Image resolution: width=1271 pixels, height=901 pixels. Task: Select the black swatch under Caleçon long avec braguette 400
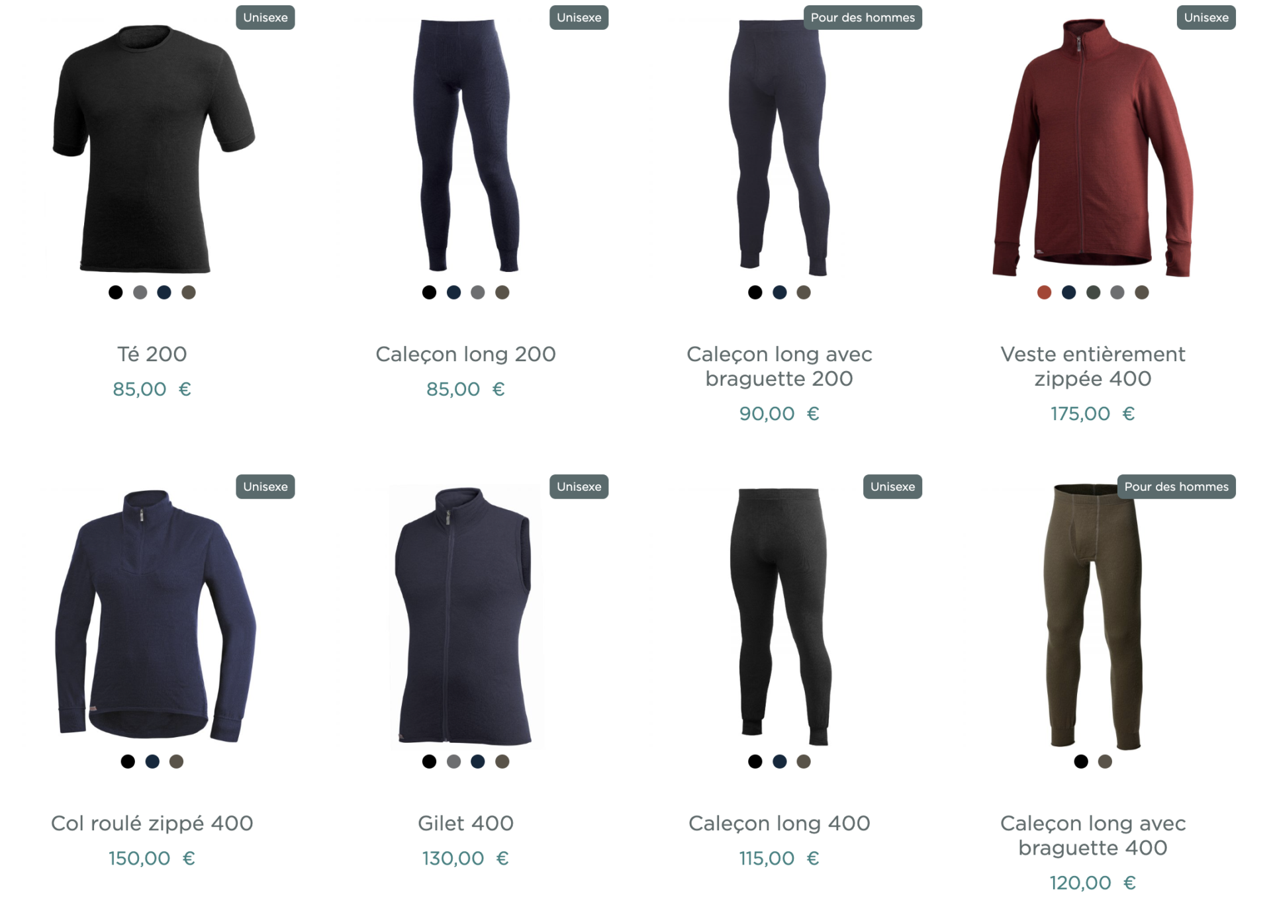point(1081,761)
